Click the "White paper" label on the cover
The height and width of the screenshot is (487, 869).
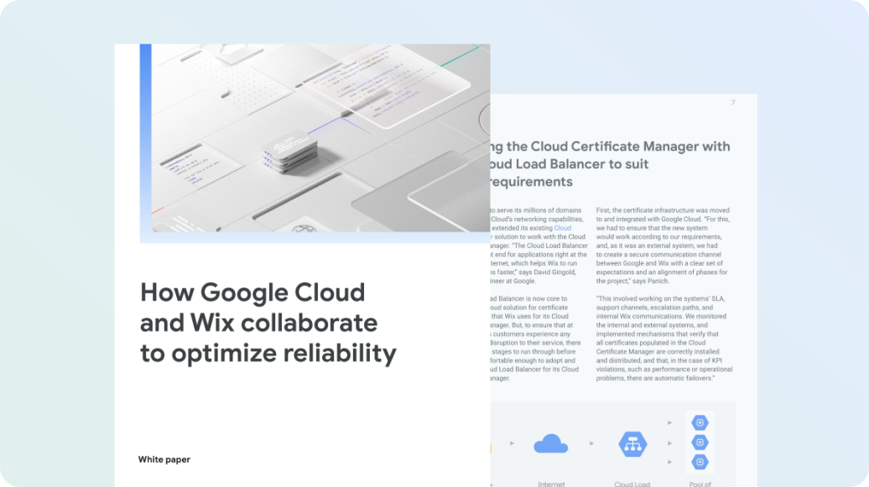[x=164, y=459]
